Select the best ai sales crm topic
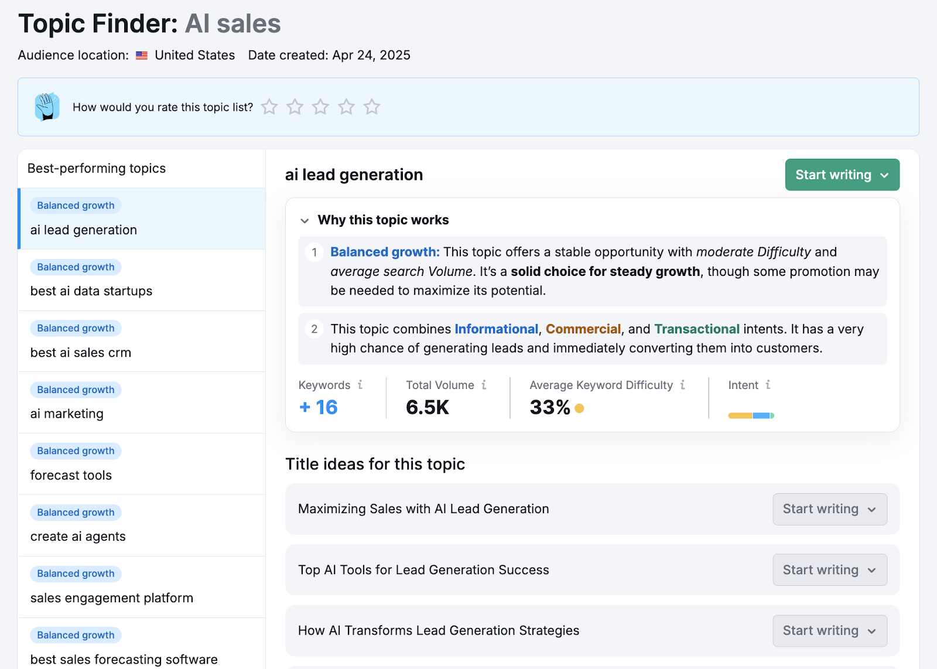Screen dimensions: 937x669 80,352
